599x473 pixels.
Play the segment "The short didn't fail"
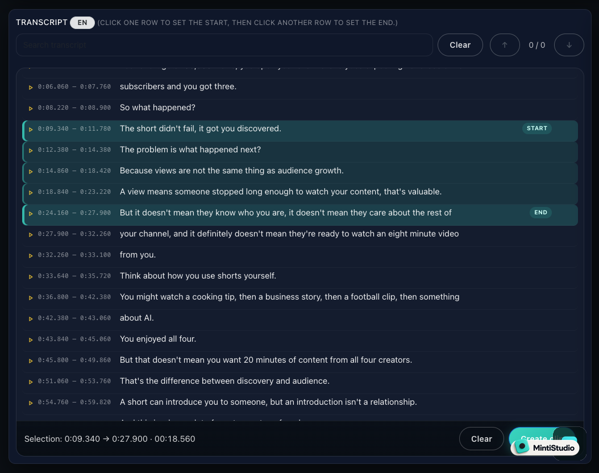click(x=31, y=130)
